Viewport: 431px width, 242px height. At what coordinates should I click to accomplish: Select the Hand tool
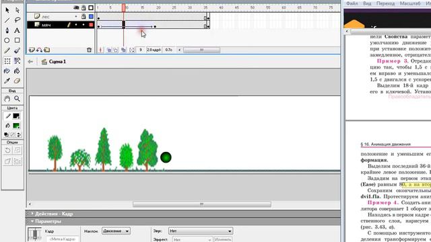[7, 99]
